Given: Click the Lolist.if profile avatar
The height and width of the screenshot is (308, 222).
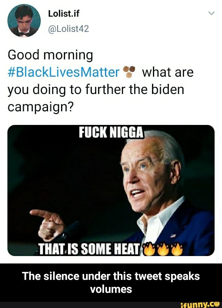Looking at the screenshot, I should 24,21.
